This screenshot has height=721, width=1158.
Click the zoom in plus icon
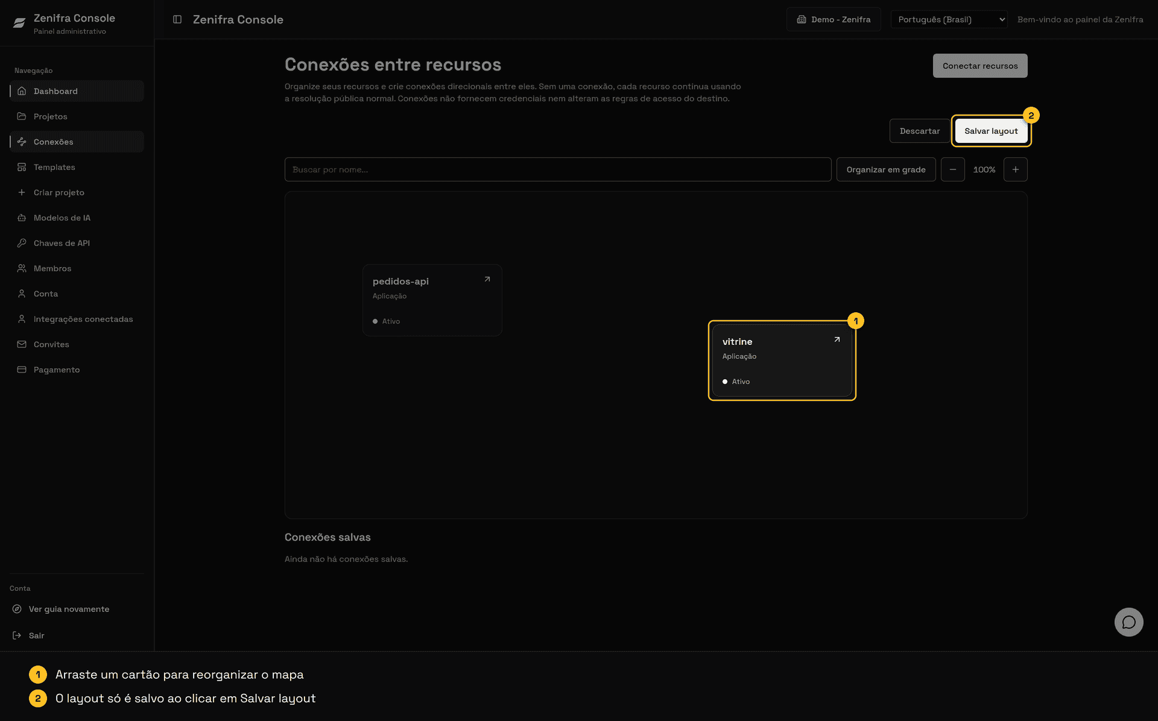[x=1015, y=169]
